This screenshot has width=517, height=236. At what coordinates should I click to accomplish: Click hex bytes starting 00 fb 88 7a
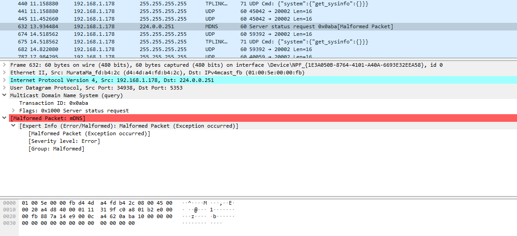pos(97,216)
